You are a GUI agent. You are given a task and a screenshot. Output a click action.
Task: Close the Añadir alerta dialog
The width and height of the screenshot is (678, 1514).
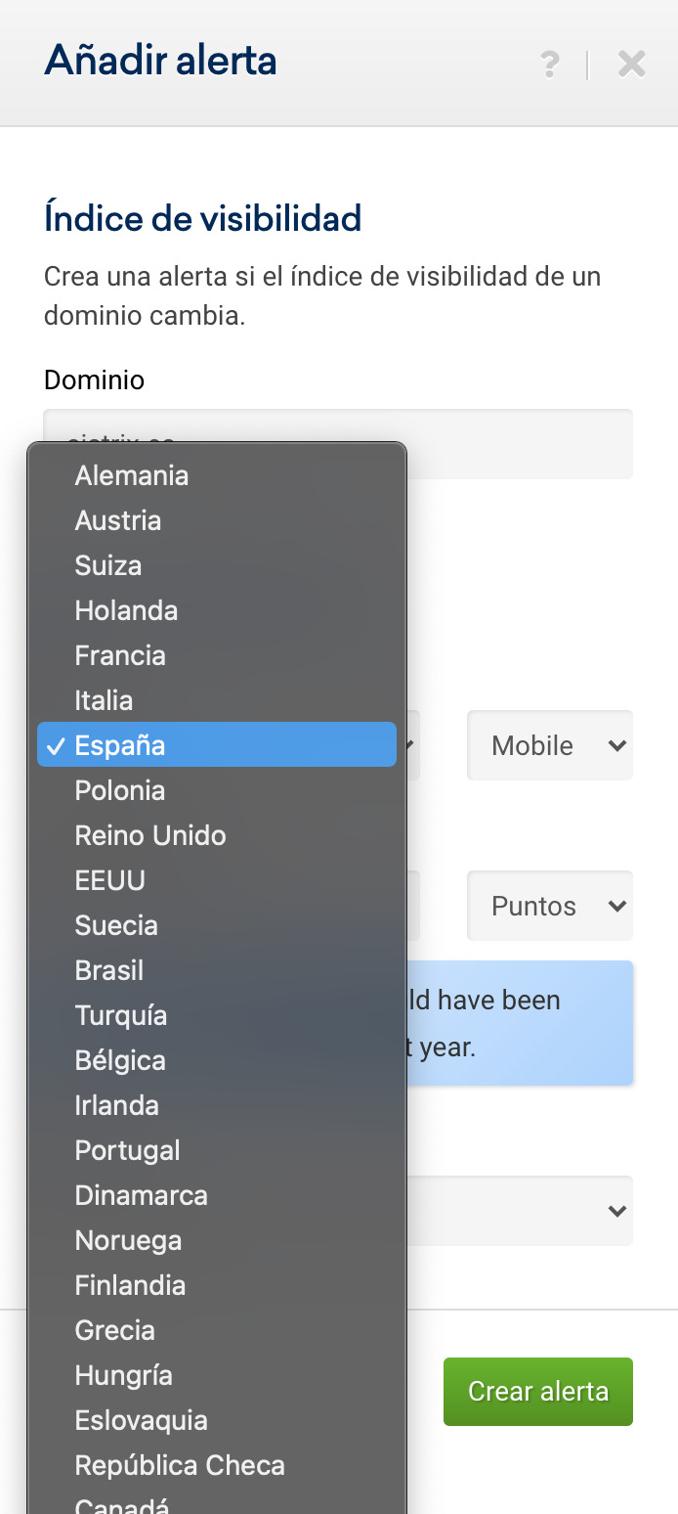pos(632,65)
